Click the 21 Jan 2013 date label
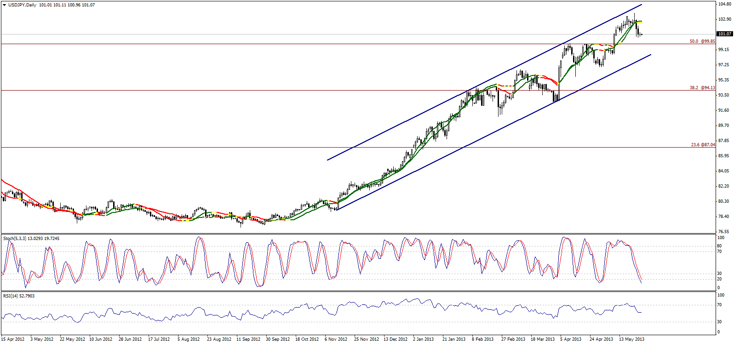The height and width of the screenshot is (343, 734). 454,339
